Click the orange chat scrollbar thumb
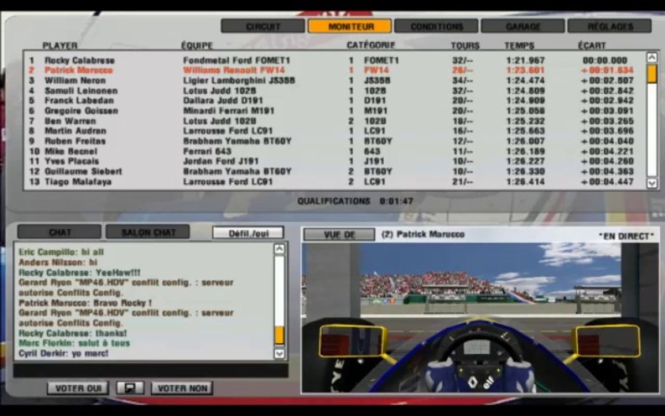The width and height of the screenshot is (665, 416). pyautogui.click(x=279, y=335)
